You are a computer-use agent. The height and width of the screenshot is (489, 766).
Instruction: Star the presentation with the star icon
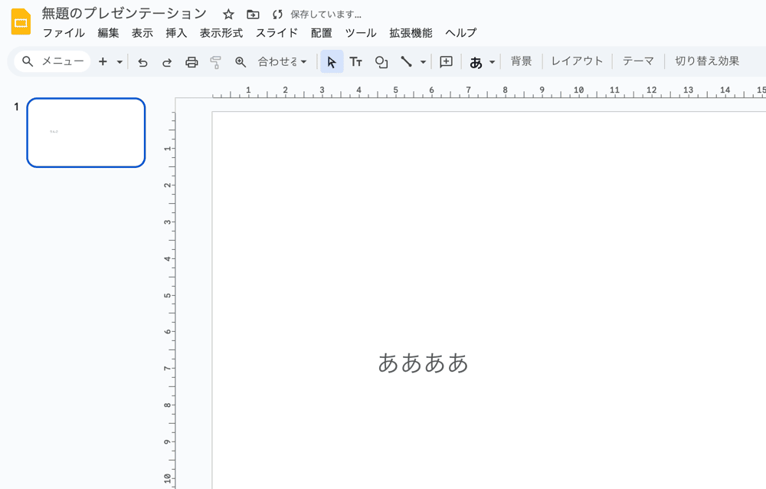(228, 15)
